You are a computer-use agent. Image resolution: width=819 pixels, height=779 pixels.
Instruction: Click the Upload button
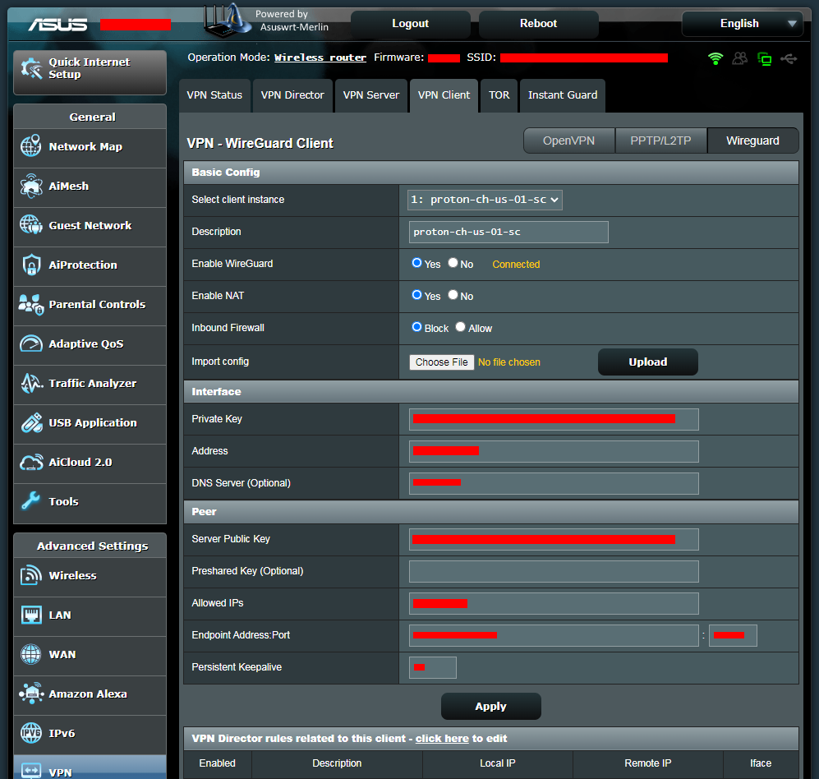[647, 362]
